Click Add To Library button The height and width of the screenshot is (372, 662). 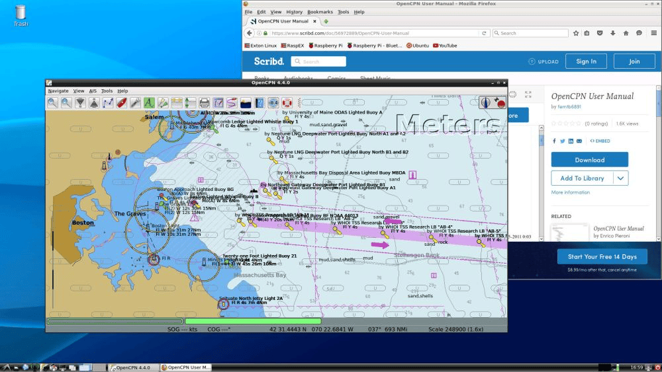tap(582, 178)
